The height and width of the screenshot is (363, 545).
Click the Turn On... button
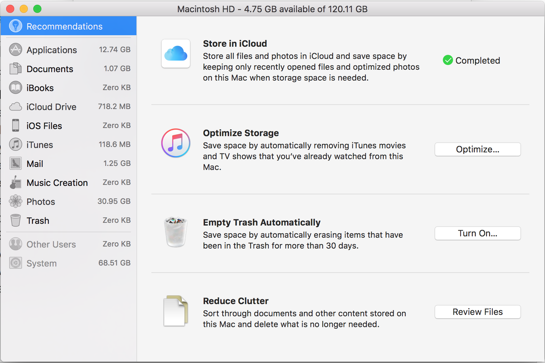(x=478, y=233)
